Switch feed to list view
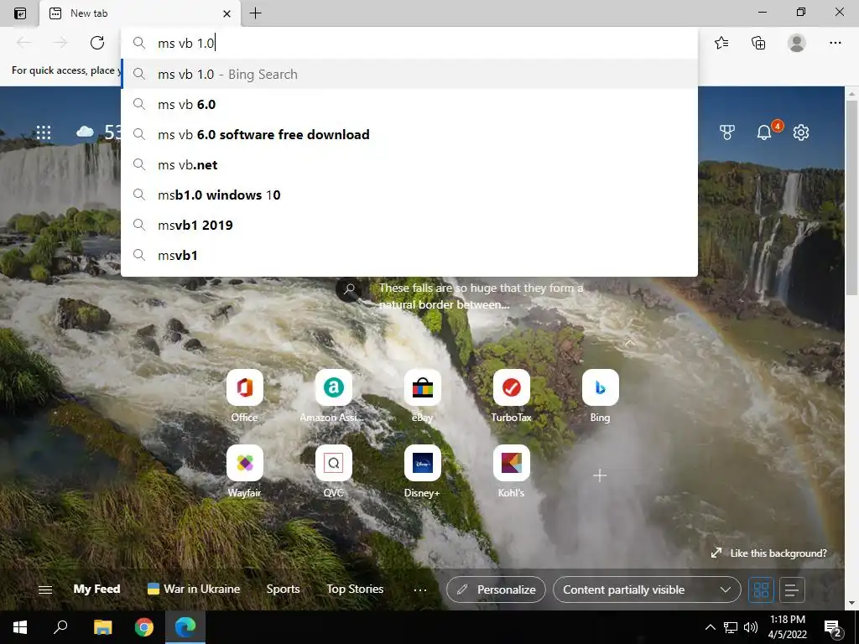 (x=792, y=589)
